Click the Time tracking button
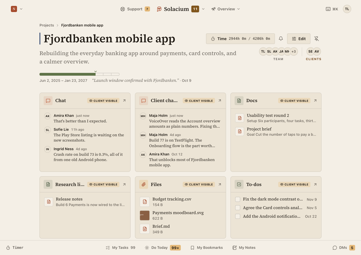This screenshot has width=361, height=255. pos(240,39)
